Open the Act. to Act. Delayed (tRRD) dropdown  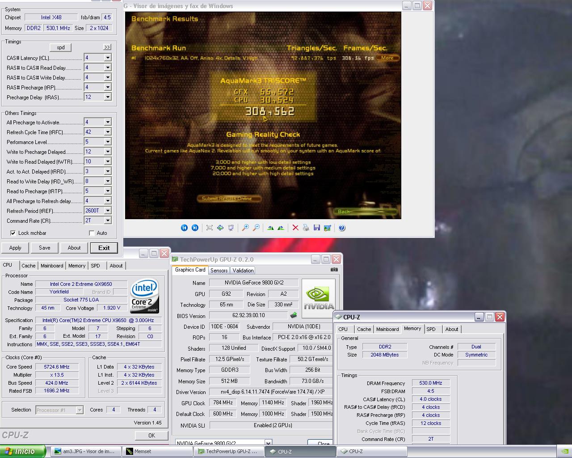click(108, 171)
